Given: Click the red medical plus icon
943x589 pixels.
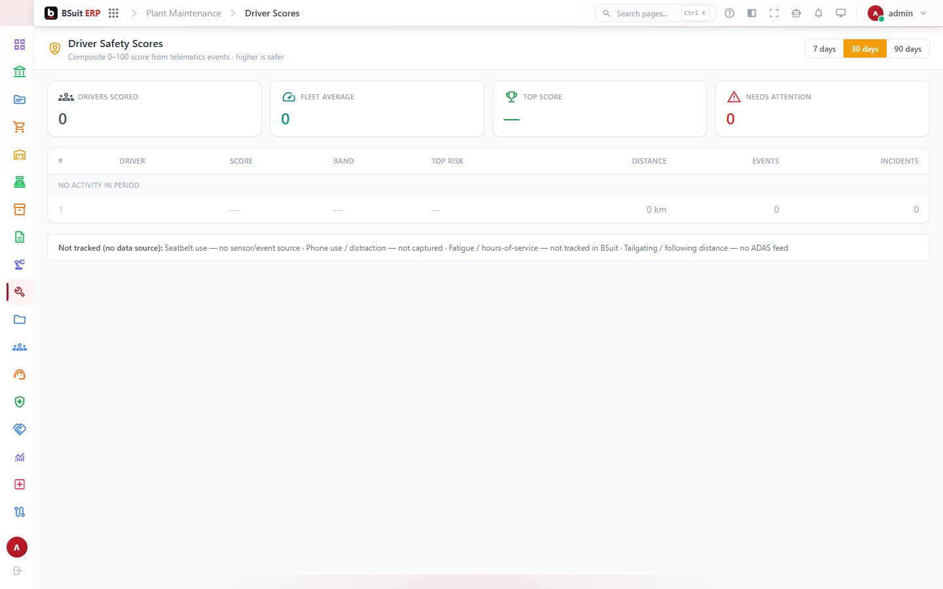Looking at the screenshot, I should (20, 484).
